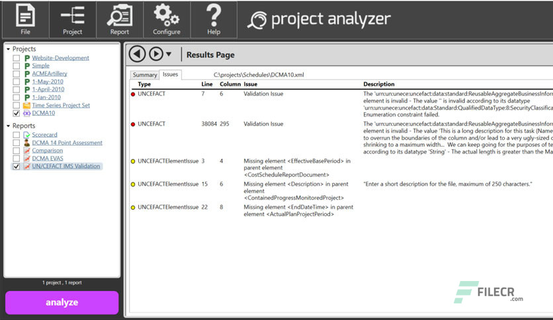Sort by the Issue column header
The image size is (553, 320).
point(251,84)
